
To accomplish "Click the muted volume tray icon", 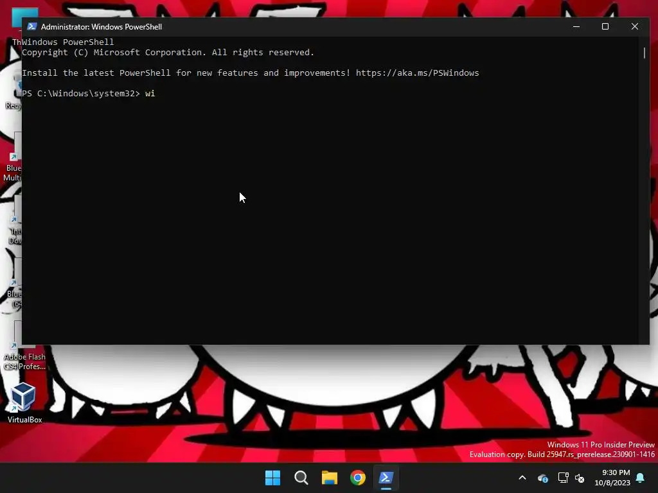I will 580,478.
